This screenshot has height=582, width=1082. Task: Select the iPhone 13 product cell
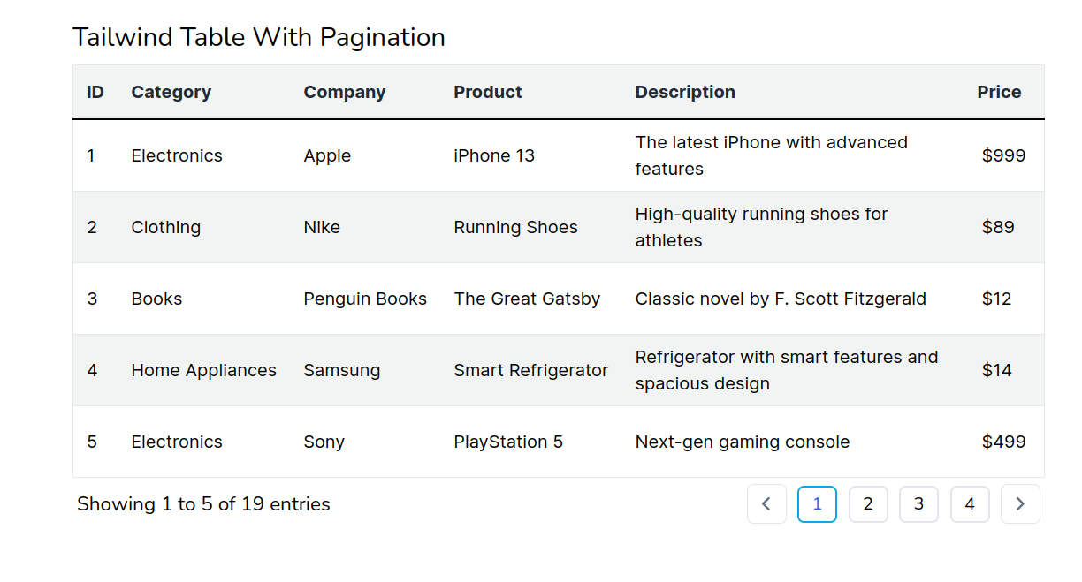point(494,156)
